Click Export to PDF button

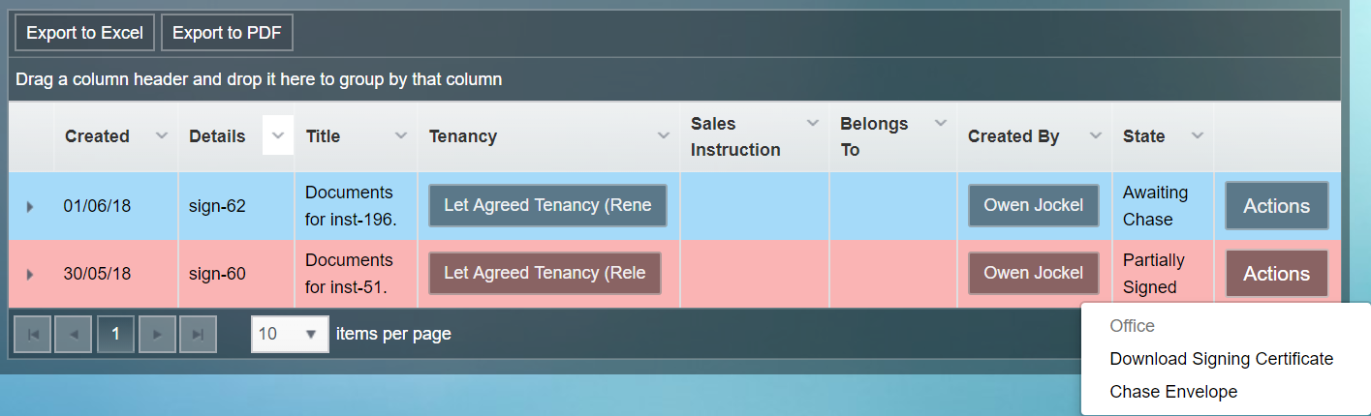click(227, 33)
